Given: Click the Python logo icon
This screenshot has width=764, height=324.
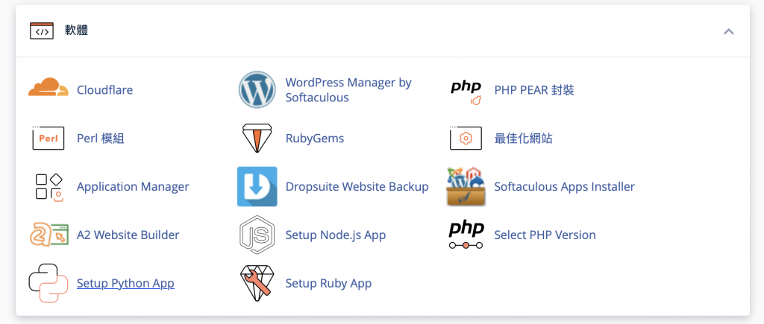Looking at the screenshot, I should (48, 283).
